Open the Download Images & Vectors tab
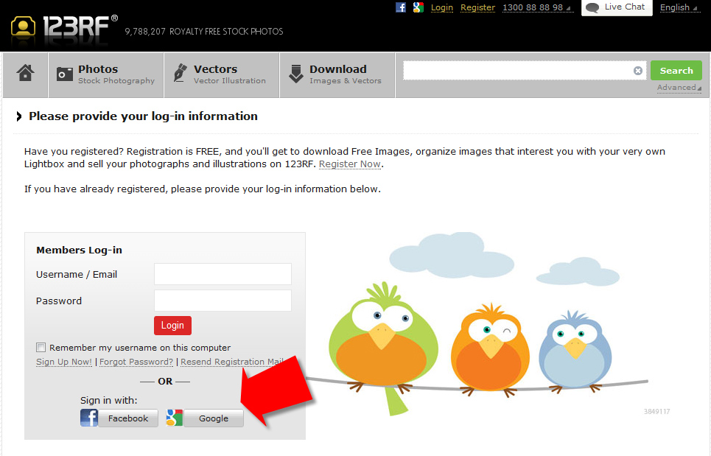The width and height of the screenshot is (711, 456). (x=337, y=75)
